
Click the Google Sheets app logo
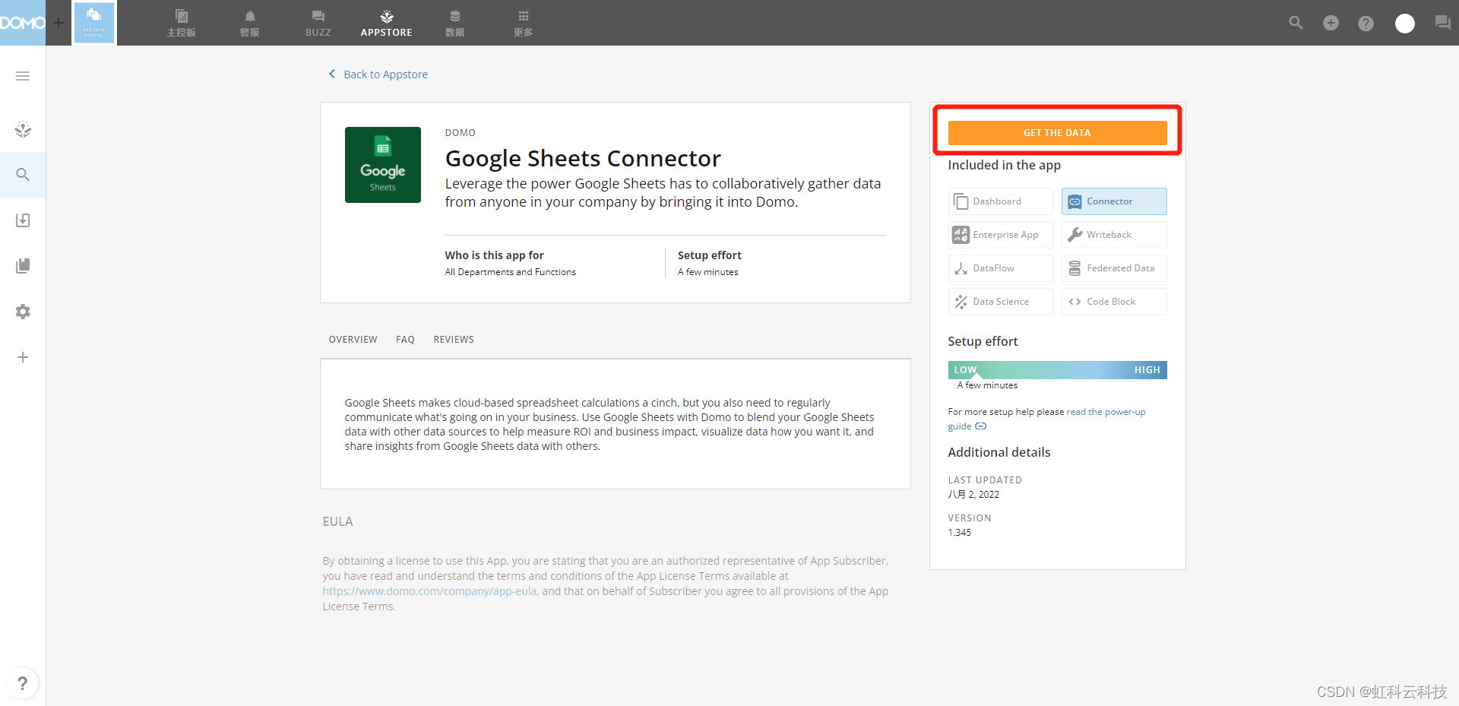383,165
